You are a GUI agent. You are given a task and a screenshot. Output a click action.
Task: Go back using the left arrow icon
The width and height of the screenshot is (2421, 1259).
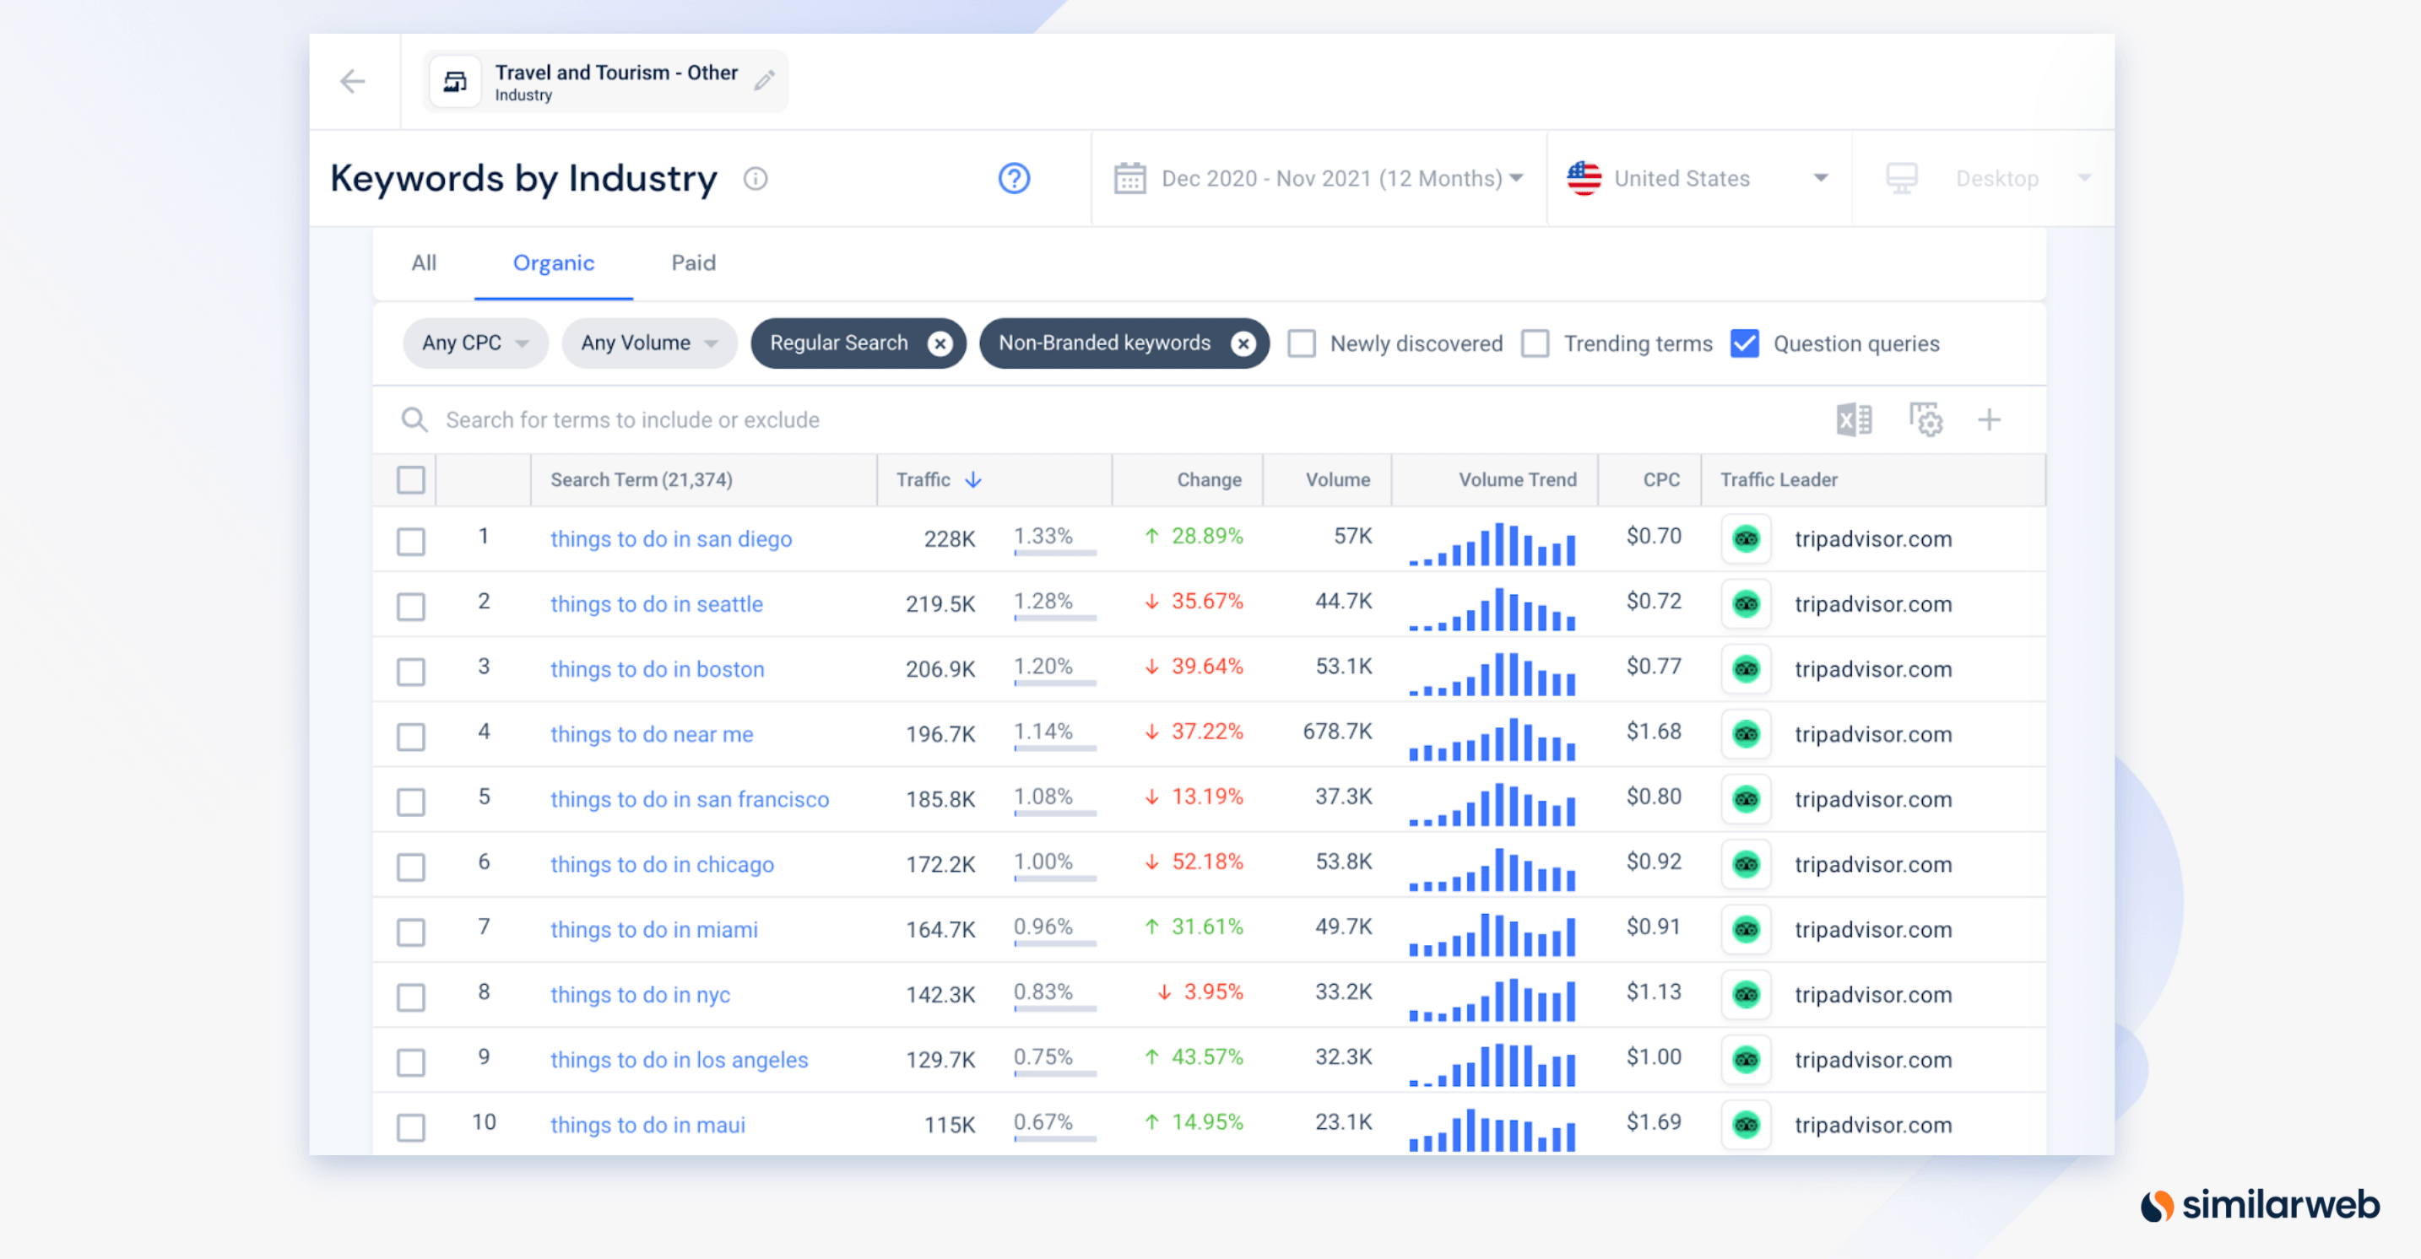(353, 82)
